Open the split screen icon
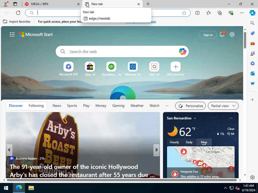This screenshot has width=258, height=193. pos(197,13)
